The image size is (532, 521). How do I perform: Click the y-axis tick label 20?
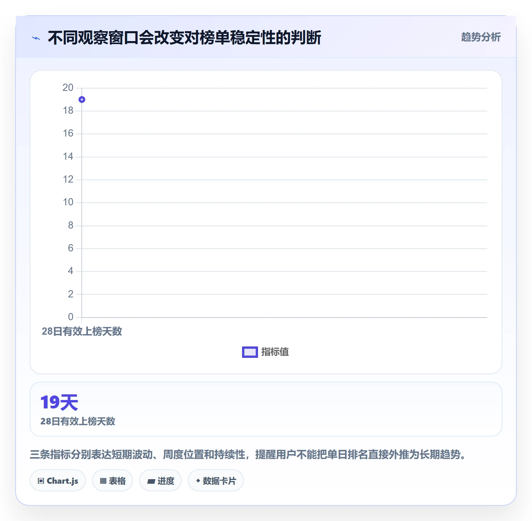click(68, 88)
